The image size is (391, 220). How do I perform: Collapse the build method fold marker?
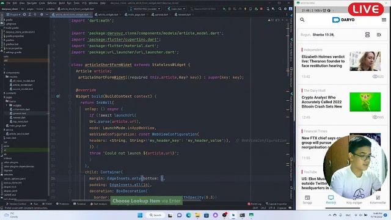pyautogui.click(x=70, y=97)
